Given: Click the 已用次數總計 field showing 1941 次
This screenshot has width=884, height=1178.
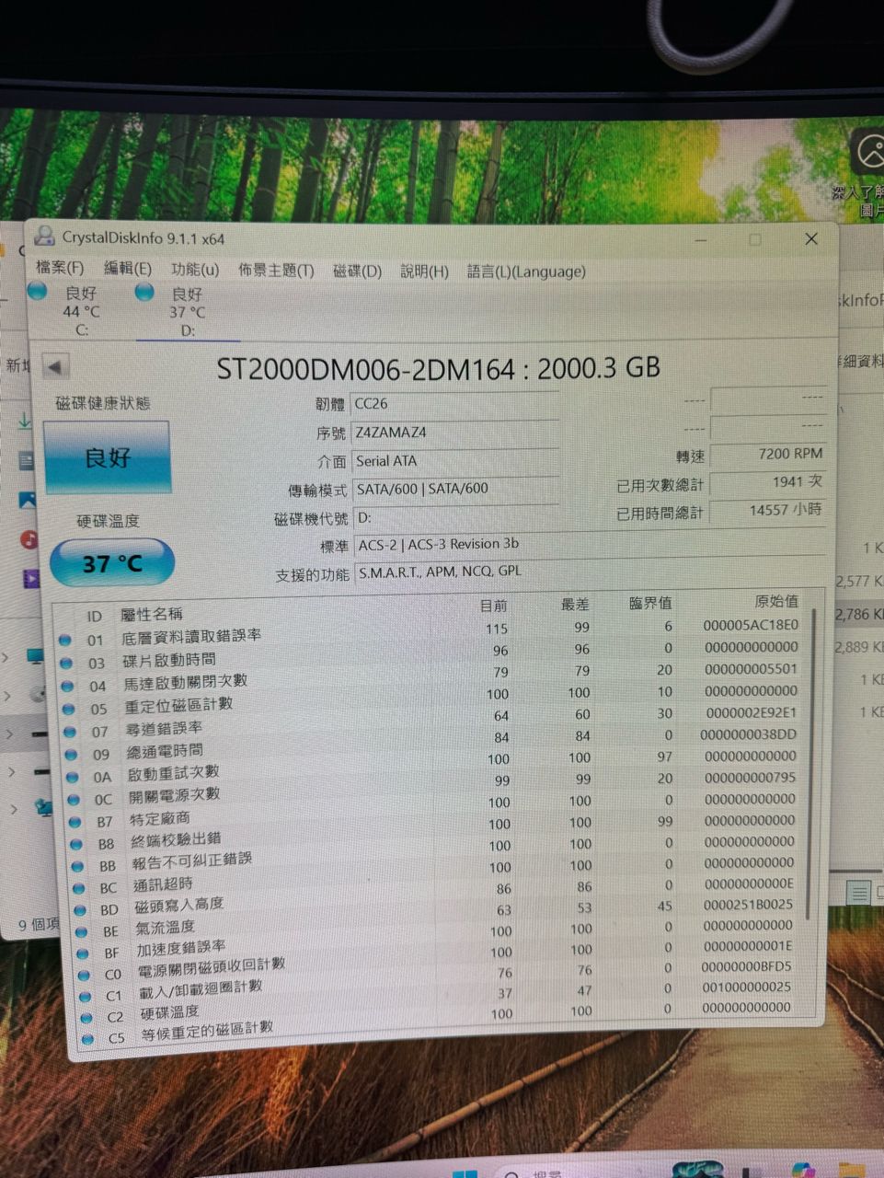Looking at the screenshot, I should [x=768, y=481].
